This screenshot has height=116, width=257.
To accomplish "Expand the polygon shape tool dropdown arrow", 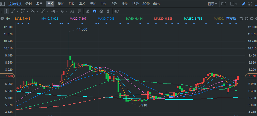I will (x=27, y=11).
